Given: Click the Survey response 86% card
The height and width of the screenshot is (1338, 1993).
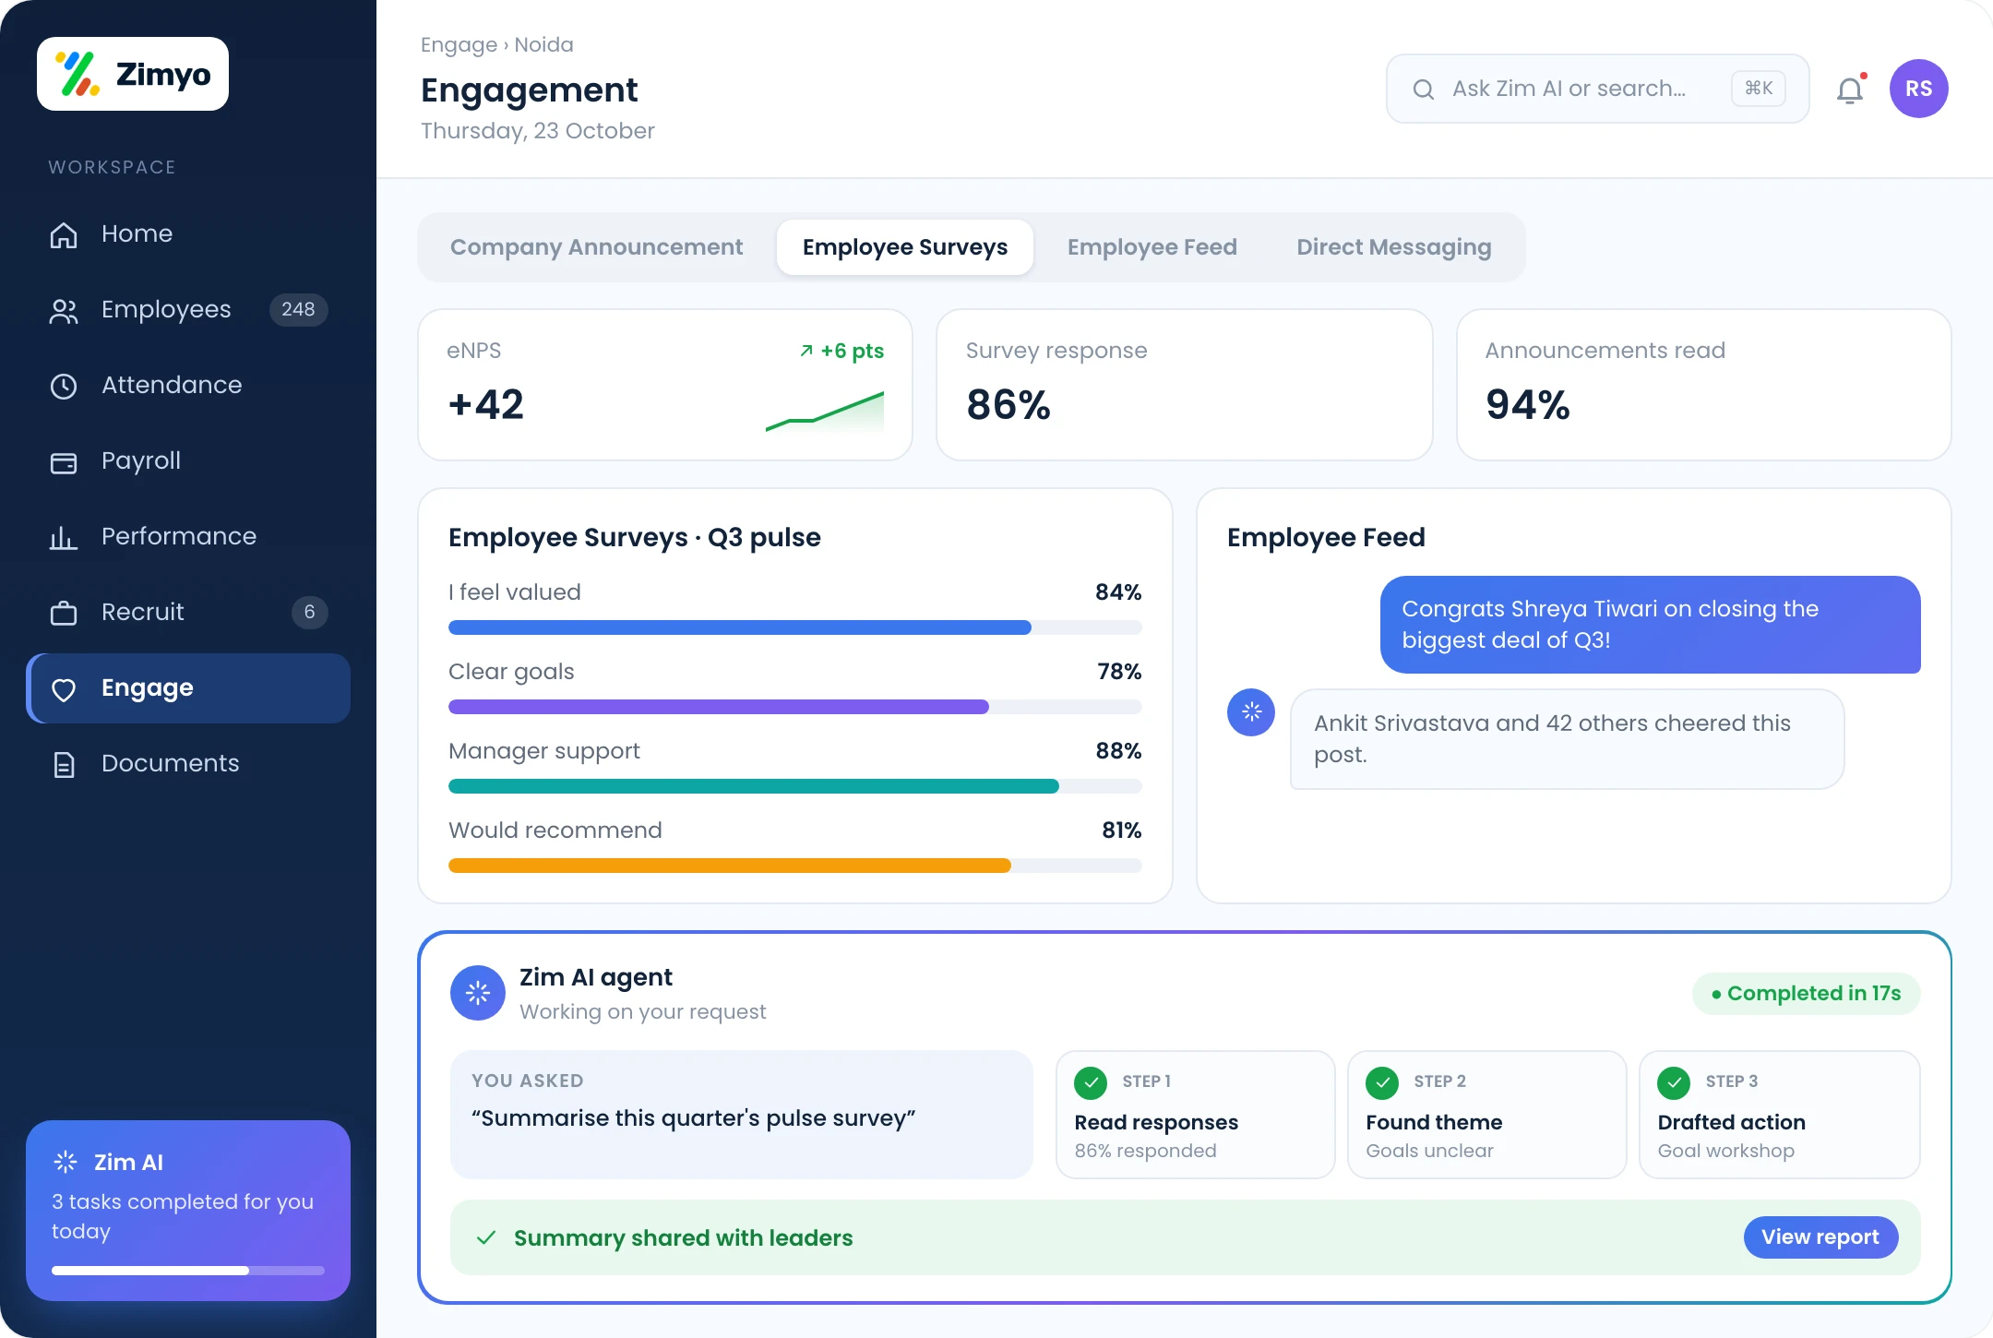Looking at the screenshot, I should click(x=1184, y=385).
